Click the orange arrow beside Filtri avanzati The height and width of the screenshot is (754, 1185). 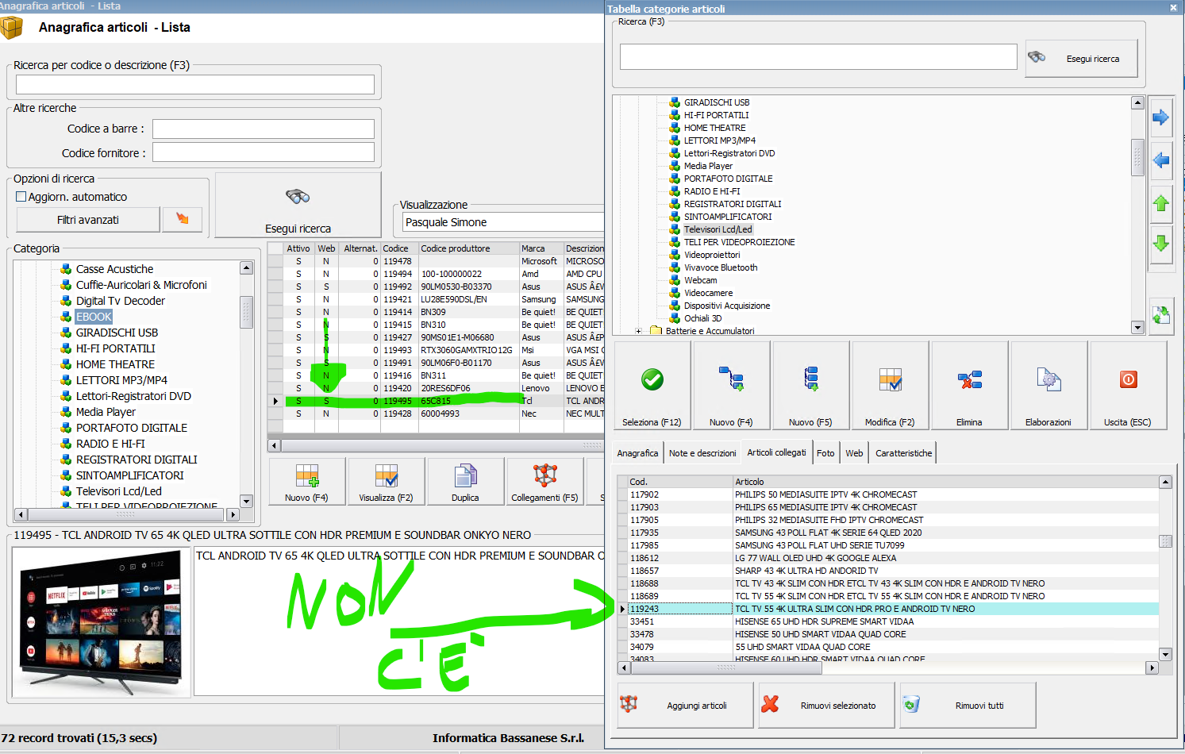pyautogui.click(x=183, y=219)
